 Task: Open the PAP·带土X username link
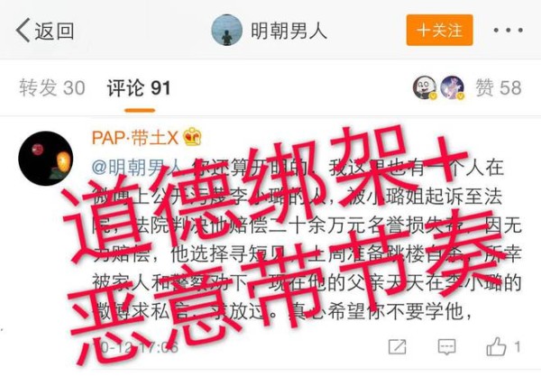click(x=135, y=138)
